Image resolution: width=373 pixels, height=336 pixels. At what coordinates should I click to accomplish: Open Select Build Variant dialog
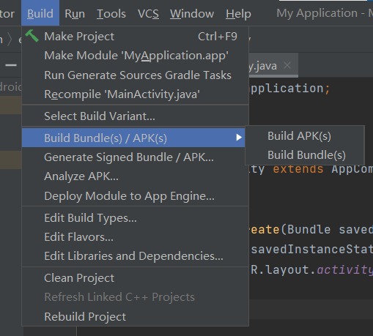pos(136,116)
